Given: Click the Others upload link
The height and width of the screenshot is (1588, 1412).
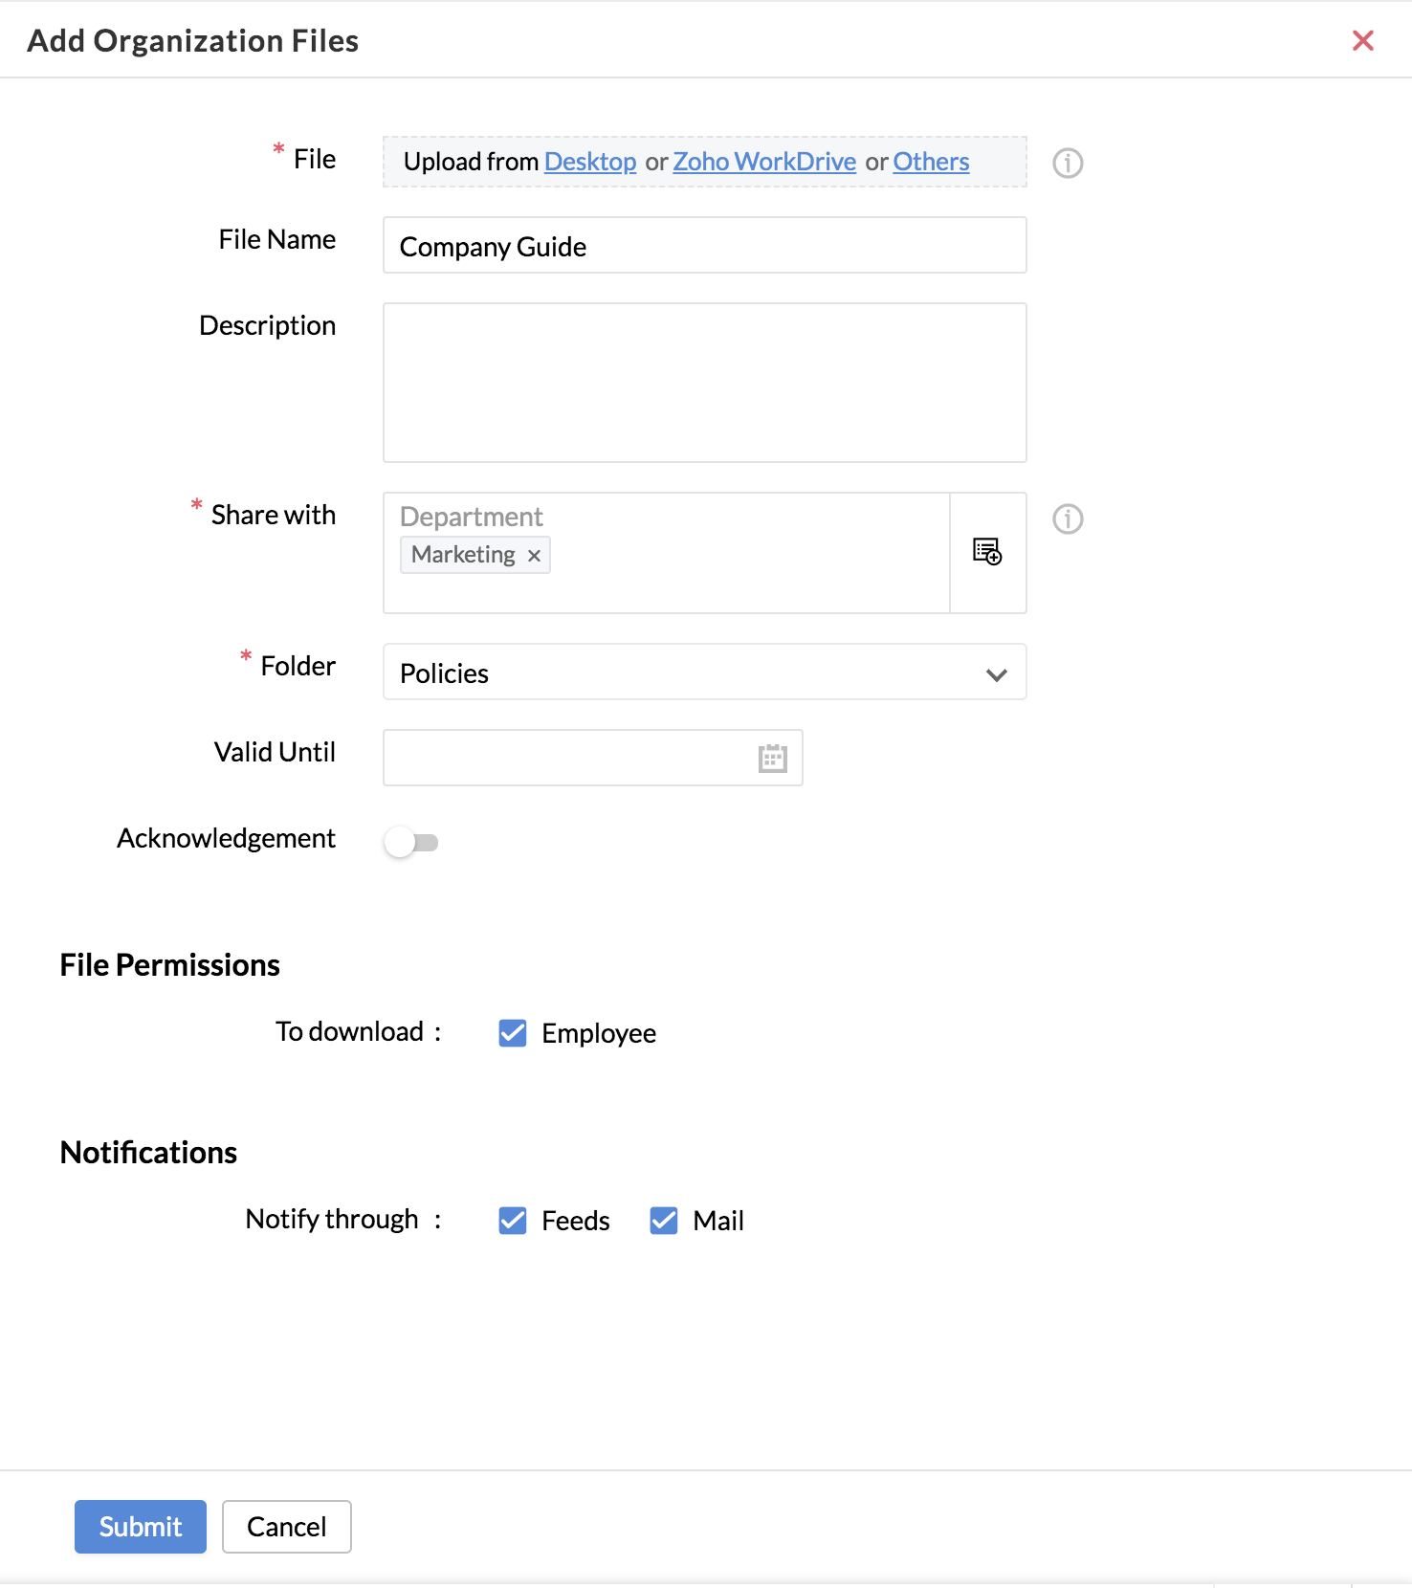Looking at the screenshot, I should tap(931, 162).
